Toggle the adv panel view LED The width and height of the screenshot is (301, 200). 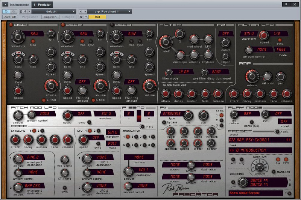click(277, 131)
